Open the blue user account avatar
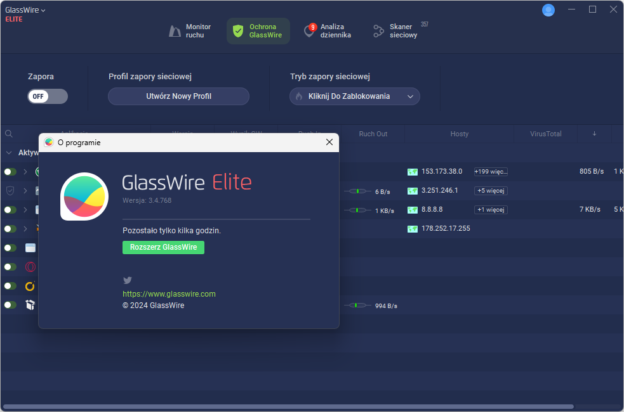Image resolution: width=624 pixels, height=412 pixels. click(x=548, y=10)
